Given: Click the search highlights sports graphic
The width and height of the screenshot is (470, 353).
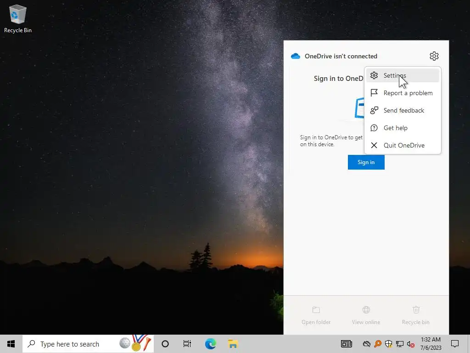Looking at the screenshot, I should [x=135, y=343].
